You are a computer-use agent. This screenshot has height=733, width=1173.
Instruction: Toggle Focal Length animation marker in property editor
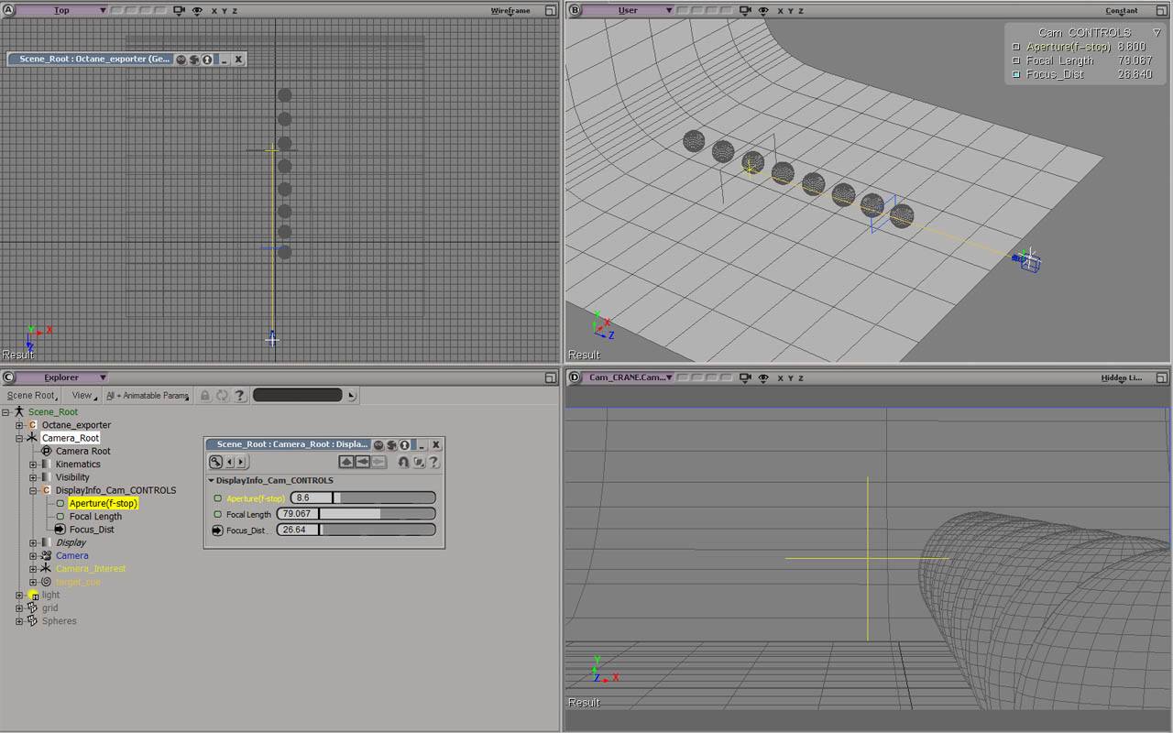click(218, 515)
